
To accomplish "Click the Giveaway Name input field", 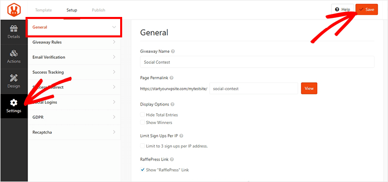I will click(257, 62).
